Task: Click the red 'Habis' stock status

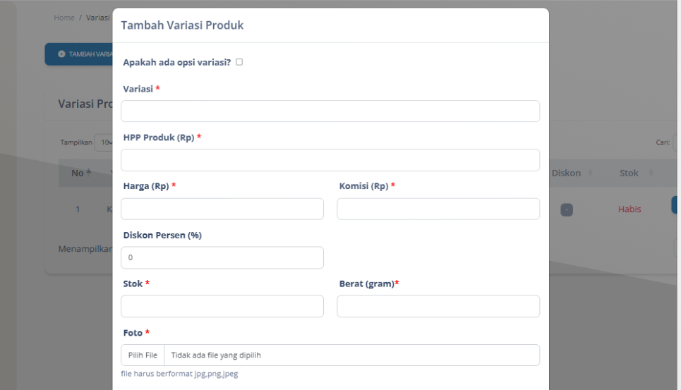Action: coord(629,209)
